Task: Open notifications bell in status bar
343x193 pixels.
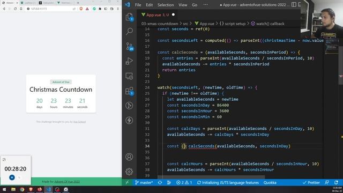Action: pos(336,182)
